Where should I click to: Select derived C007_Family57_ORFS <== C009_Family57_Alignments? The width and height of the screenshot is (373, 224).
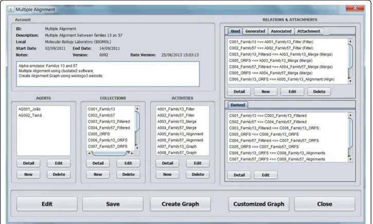pyautogui.click(x=277, y=159)
